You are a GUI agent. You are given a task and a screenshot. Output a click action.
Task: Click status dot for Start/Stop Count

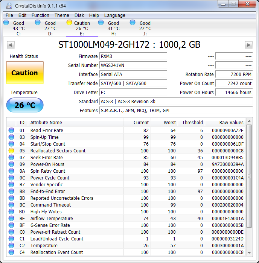pyautogui.click(x=11, y=144)
